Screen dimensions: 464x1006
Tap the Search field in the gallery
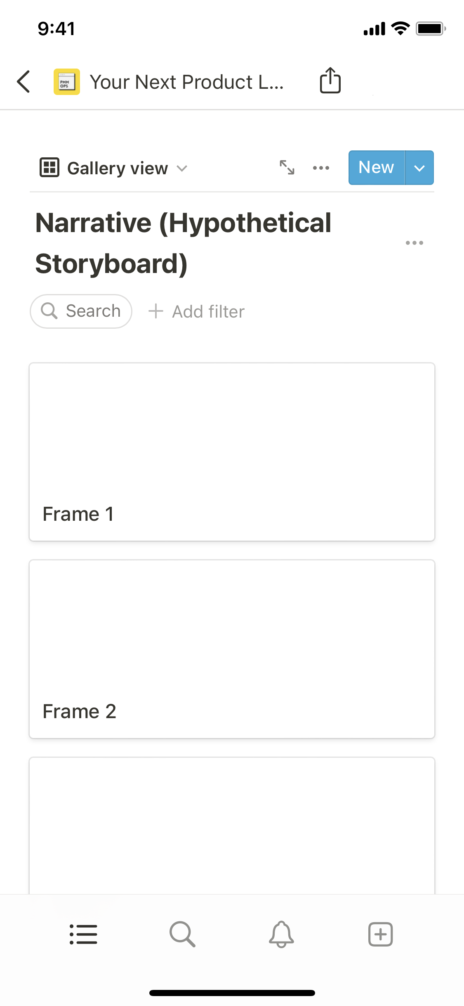coord(81,311)
